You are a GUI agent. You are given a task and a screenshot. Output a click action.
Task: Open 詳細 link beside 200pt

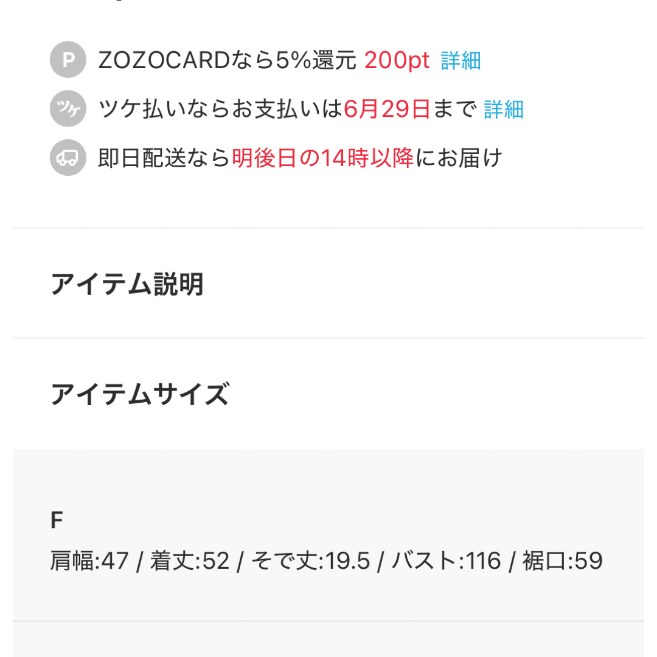(x=461, y=61)
